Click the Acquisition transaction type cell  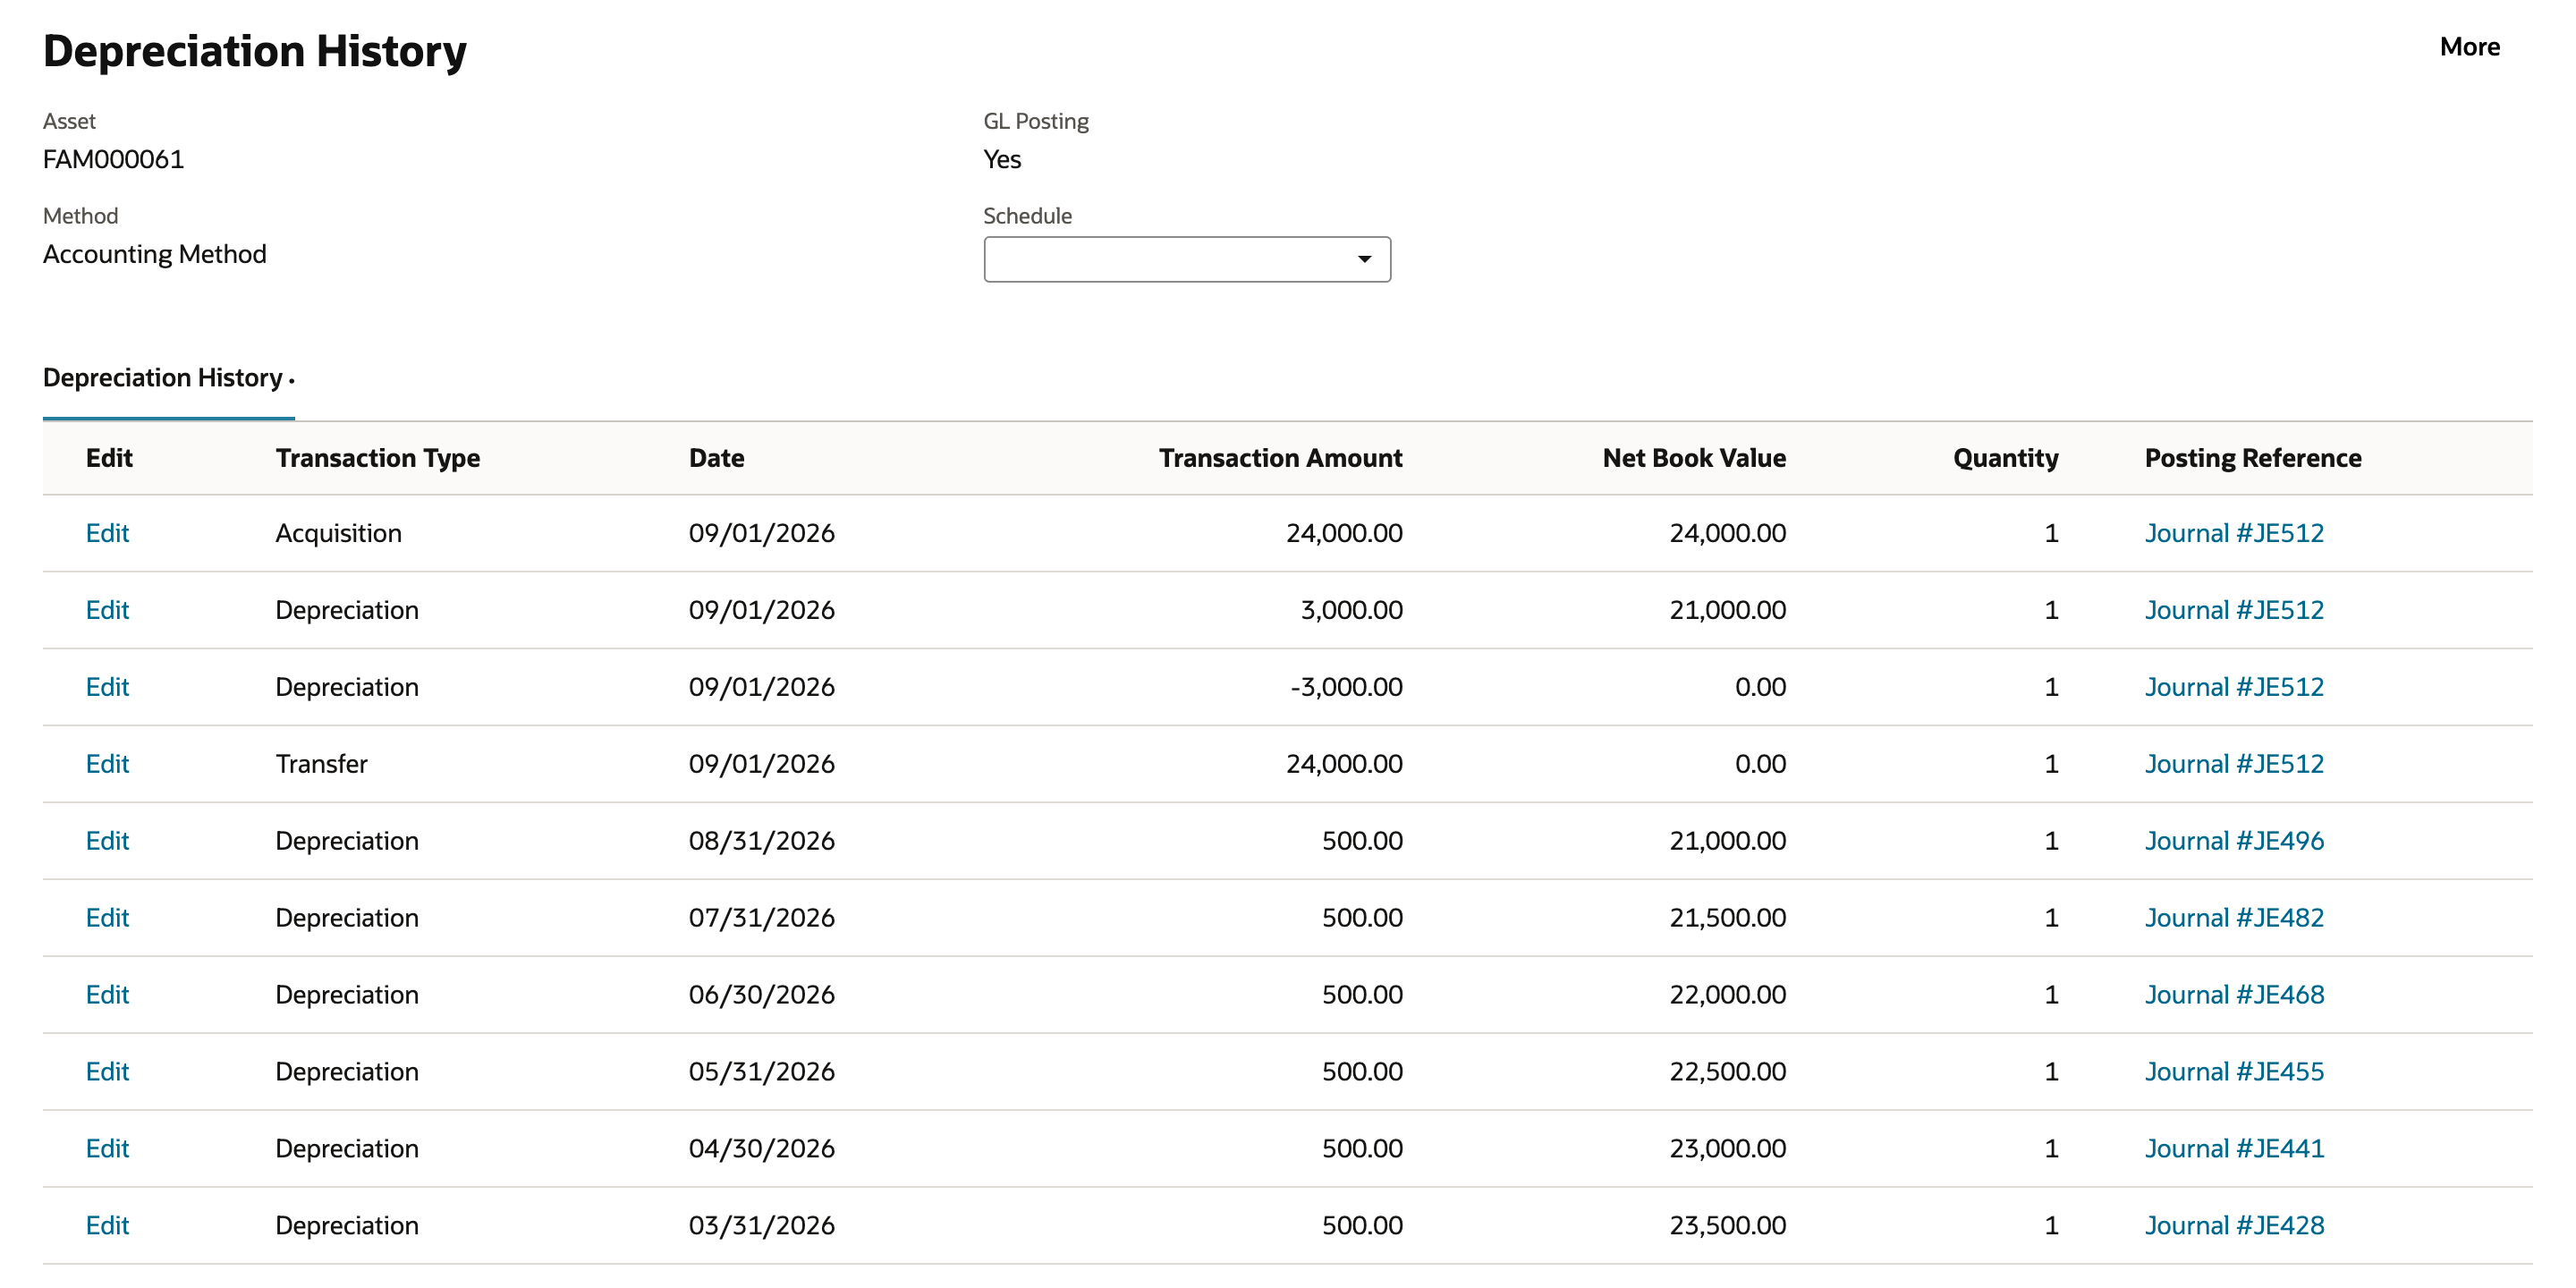pyautogui.click(x=338, y=533)
